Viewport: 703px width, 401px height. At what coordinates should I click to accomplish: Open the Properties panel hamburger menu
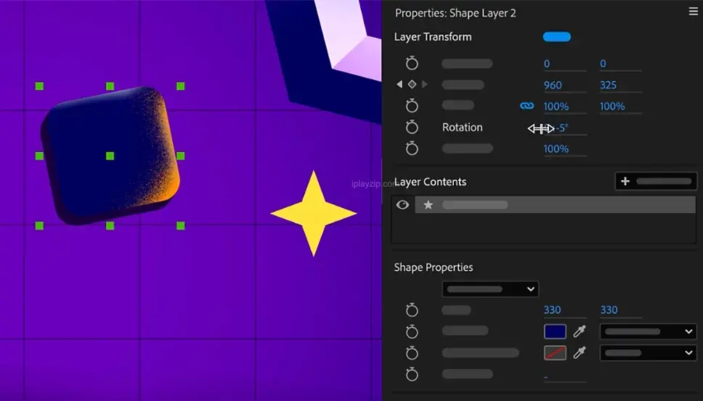[x=693, y=12]
